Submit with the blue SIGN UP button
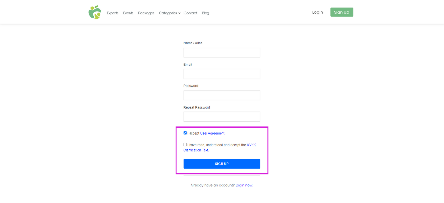 [222, 164]
